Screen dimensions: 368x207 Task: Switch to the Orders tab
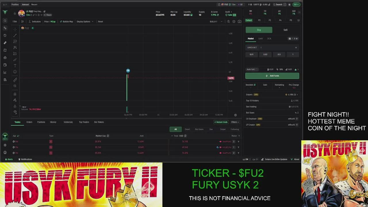[29, 122]
